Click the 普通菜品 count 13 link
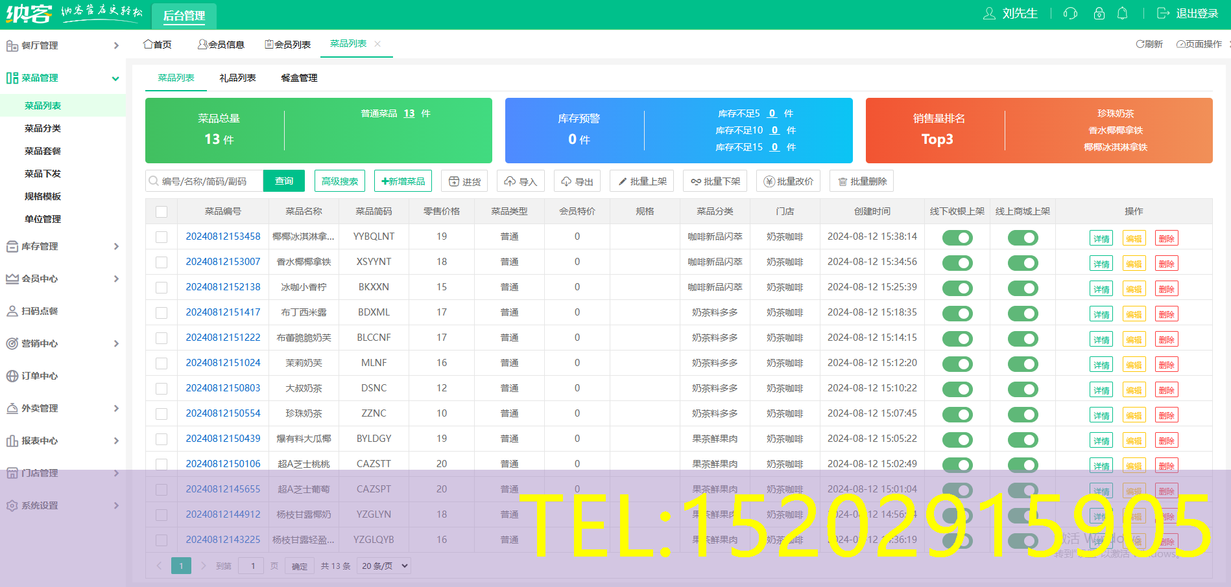The image size is (1231, 587). (409, 113)
